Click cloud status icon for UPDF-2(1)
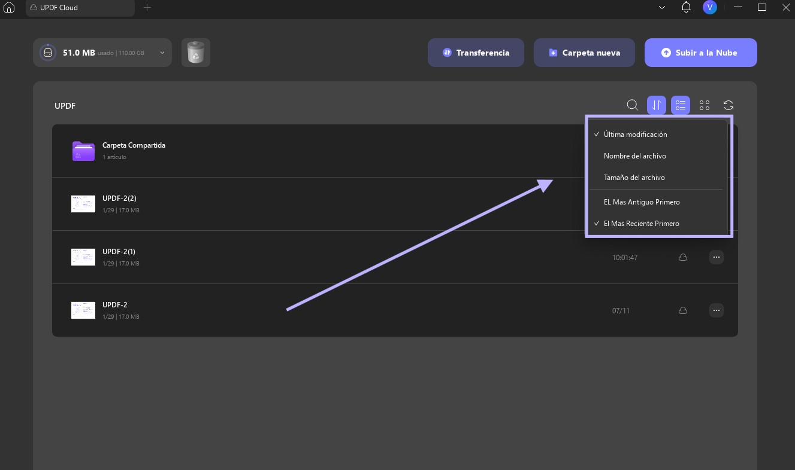The width and height of the screenshot is (795, 470). click(682, 258)
